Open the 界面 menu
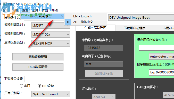 pos(45,10)
